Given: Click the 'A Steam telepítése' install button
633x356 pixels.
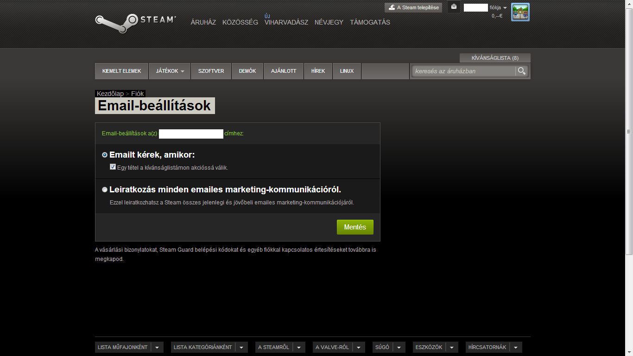Looking at the screenshot, I should [x=413, y=7].
